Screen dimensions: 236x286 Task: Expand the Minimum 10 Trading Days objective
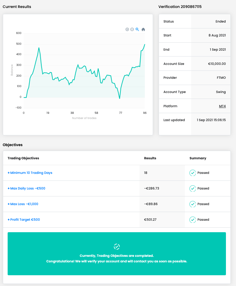tap(30, 173)
